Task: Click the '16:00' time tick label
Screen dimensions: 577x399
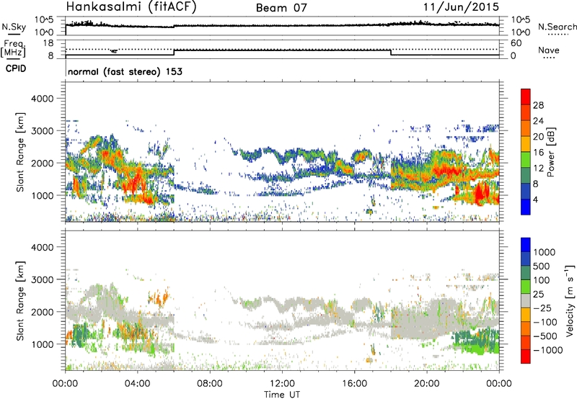Action: coord(354,384)
